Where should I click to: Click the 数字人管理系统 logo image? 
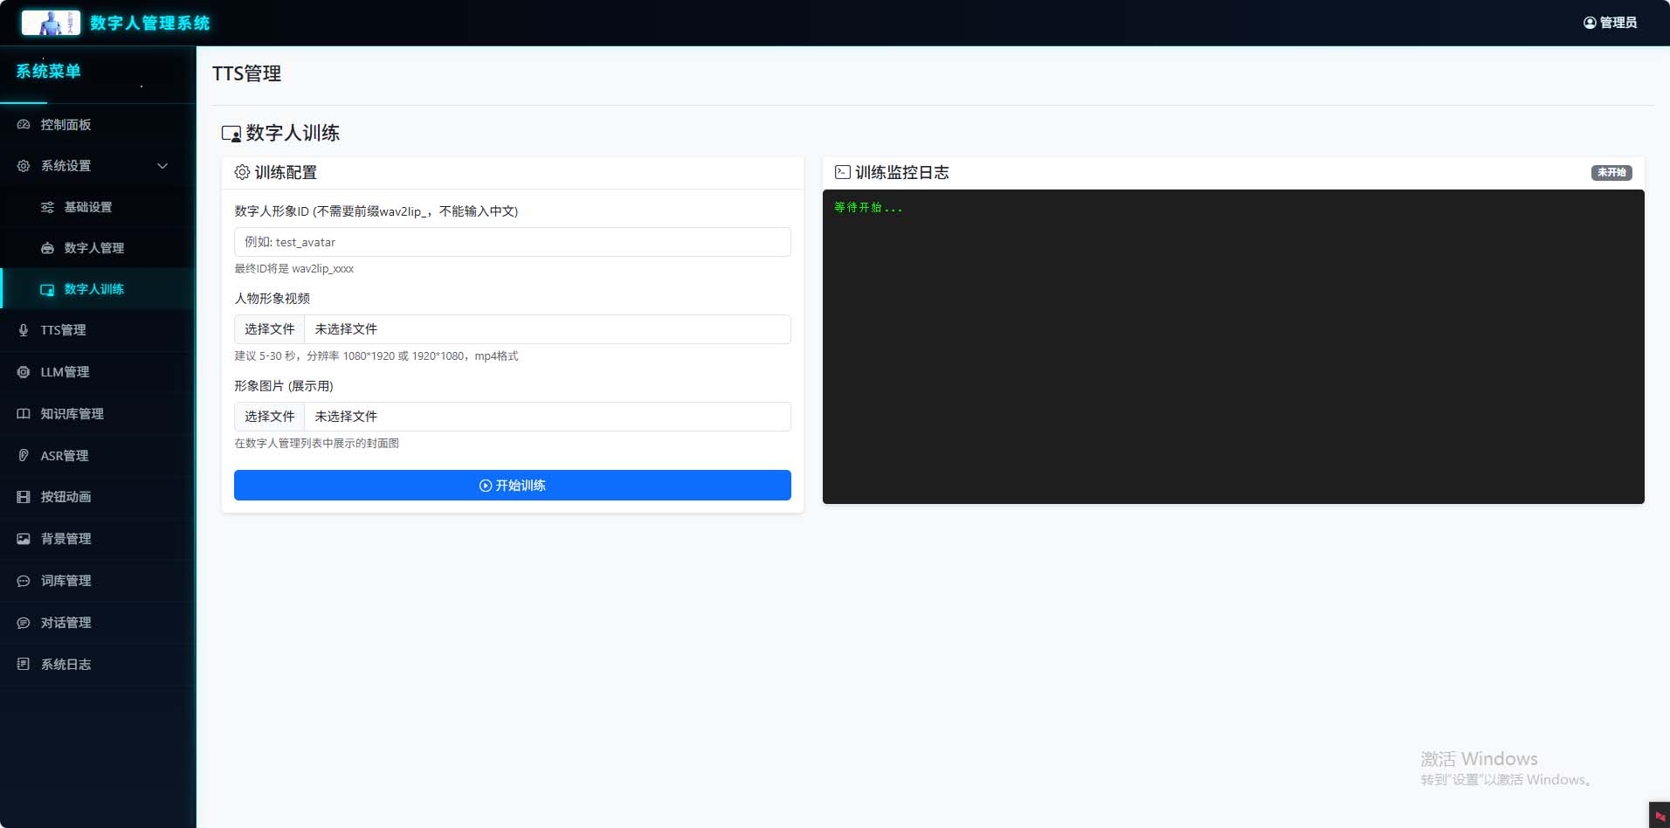click(51, 23)
